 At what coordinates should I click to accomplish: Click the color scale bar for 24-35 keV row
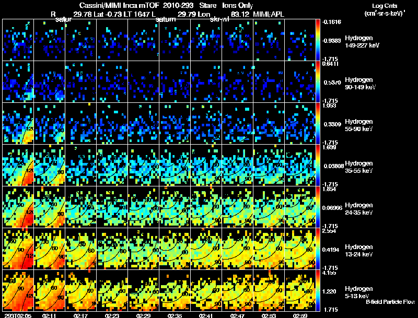pyautogui.click(x=318, y=207)
